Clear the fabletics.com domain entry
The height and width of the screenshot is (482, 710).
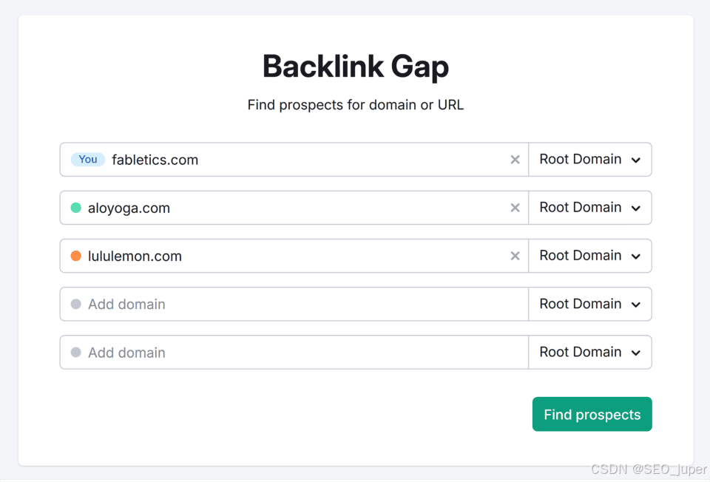515,160
